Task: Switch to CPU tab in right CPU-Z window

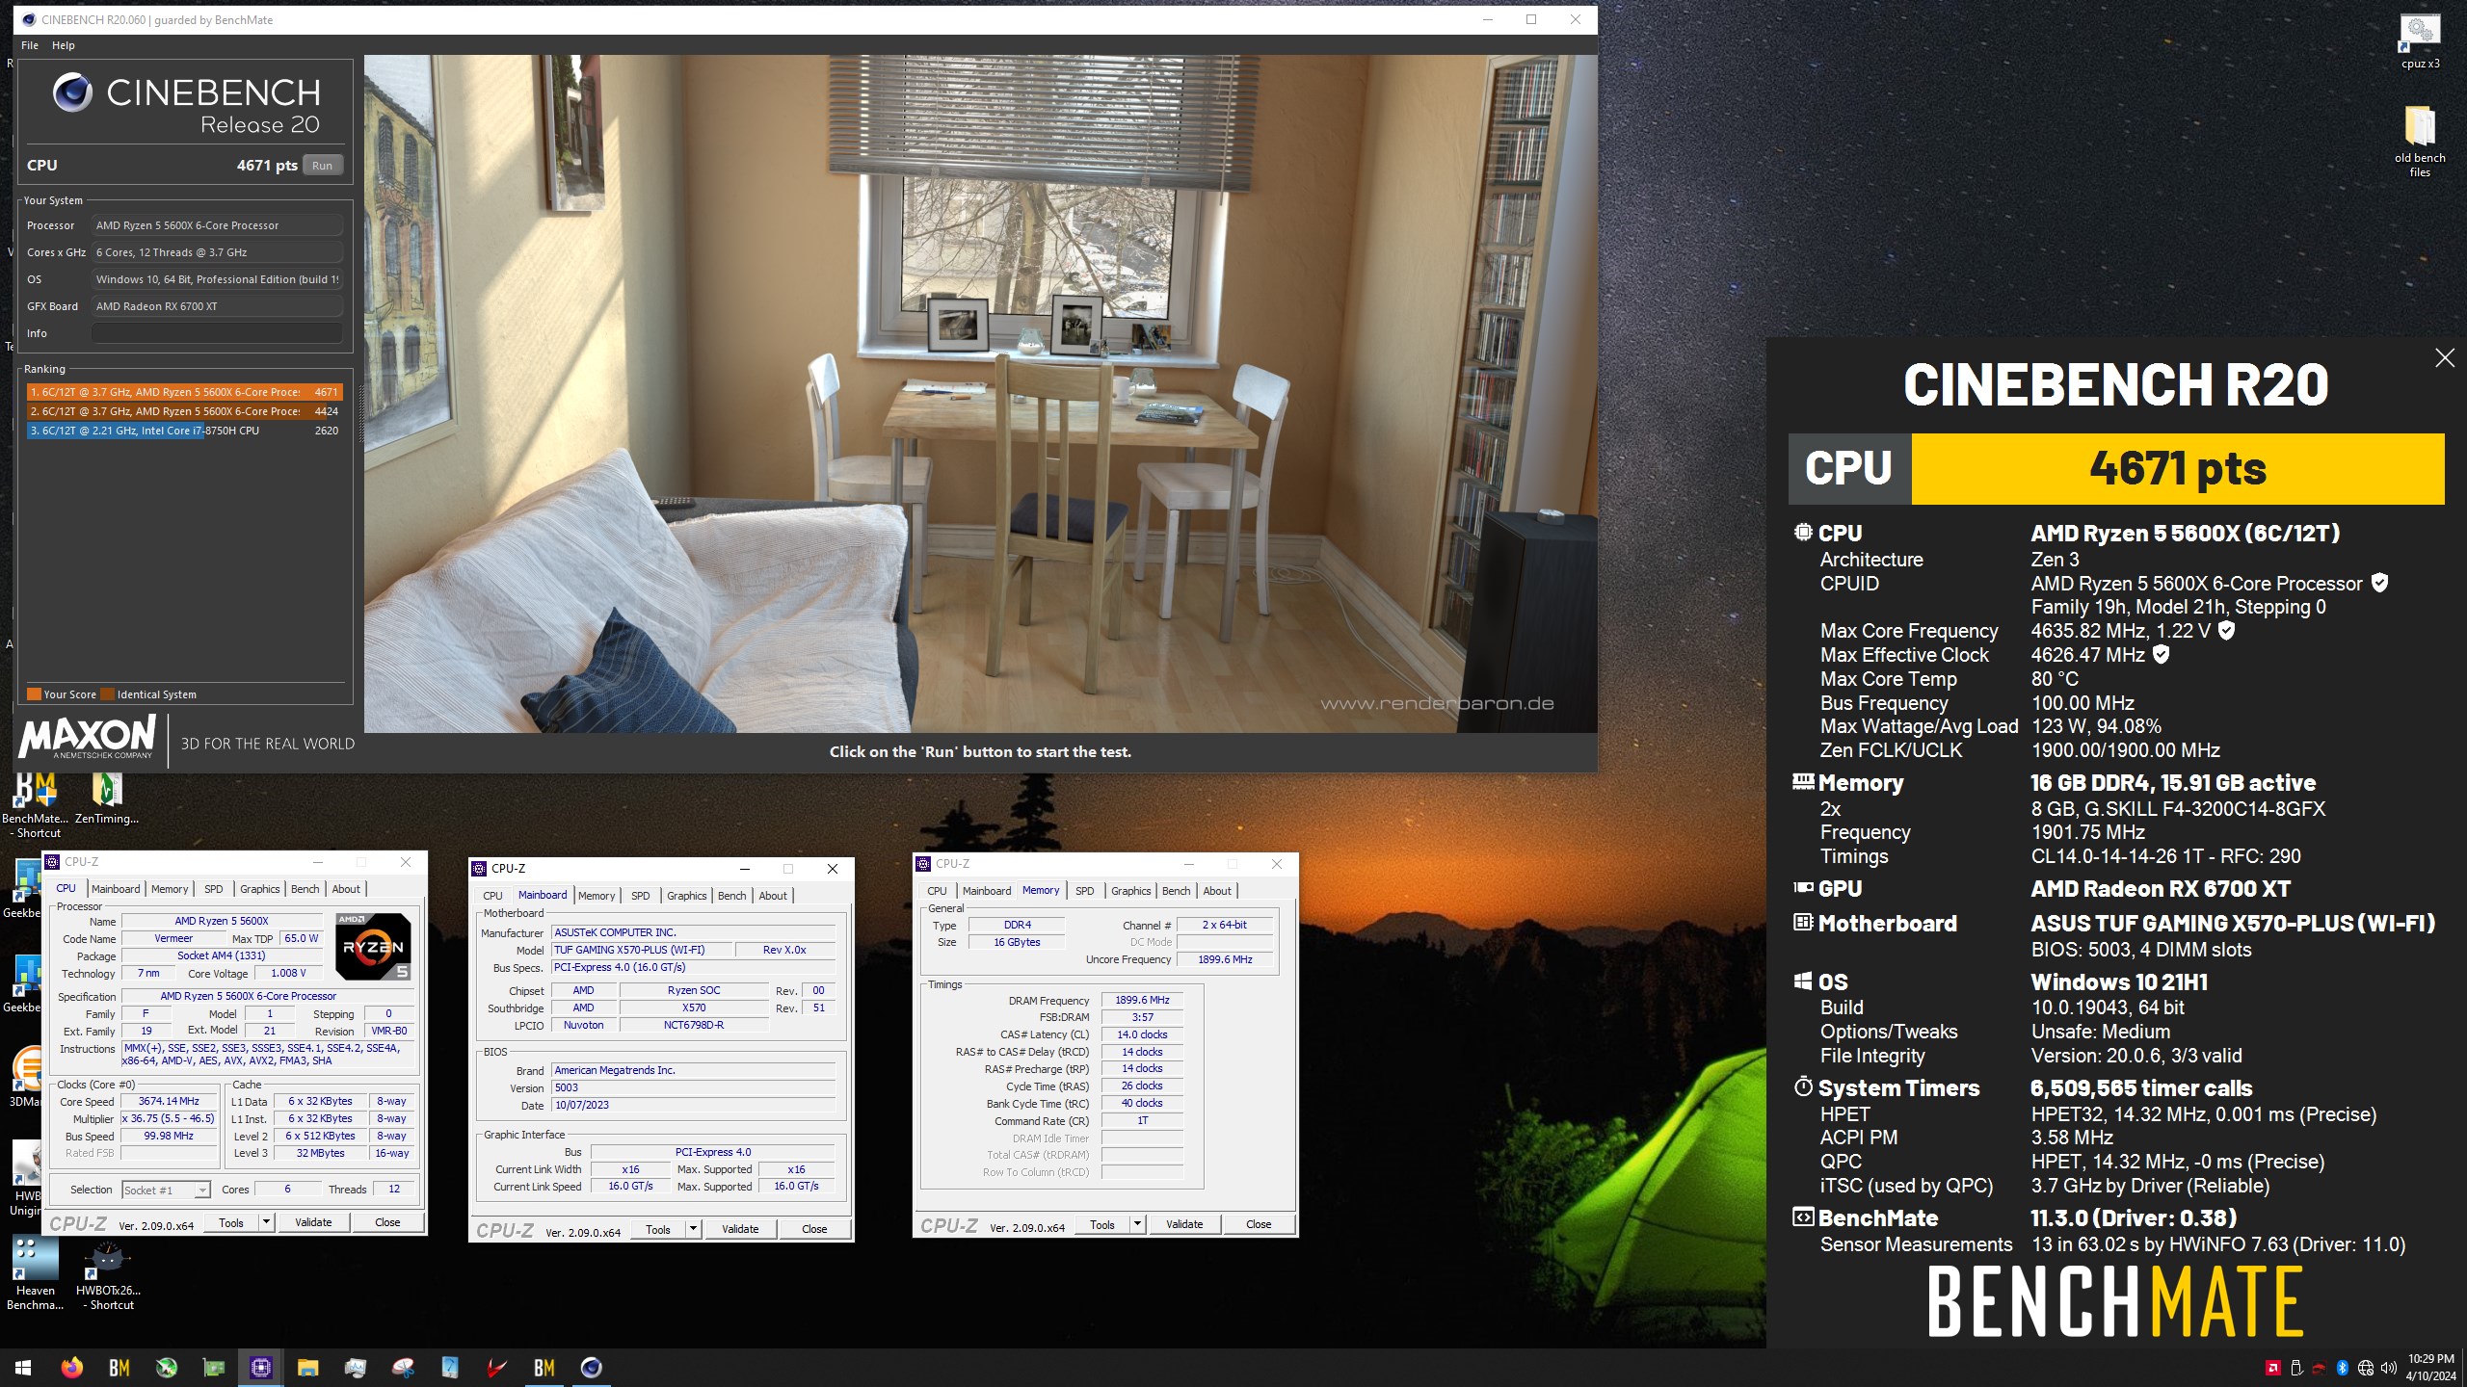Action: pyautogui.click(x=937, y=891)
